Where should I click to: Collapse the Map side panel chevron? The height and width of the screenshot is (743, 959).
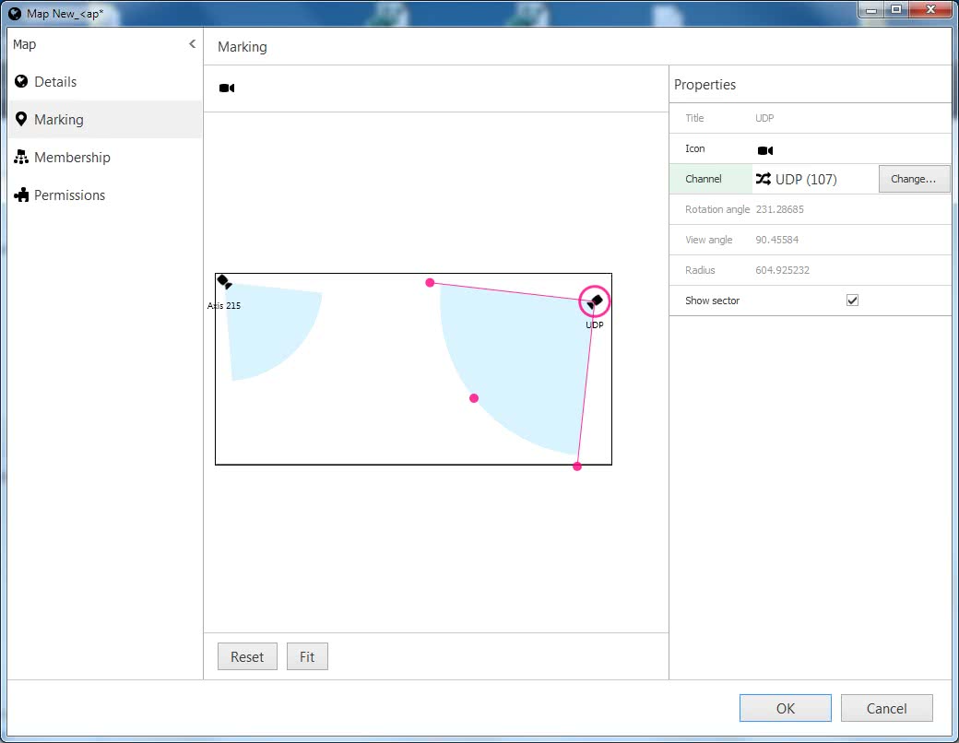click(x=192, y=44)
